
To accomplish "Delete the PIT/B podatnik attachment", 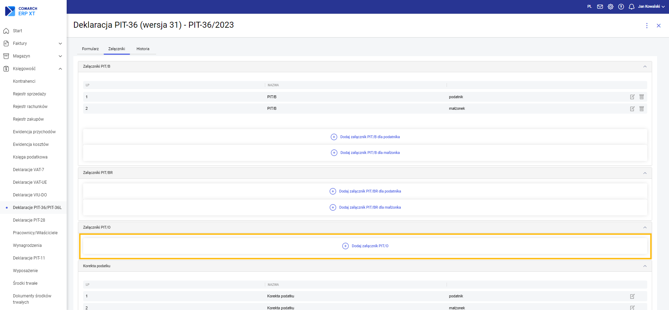I will [642, 97].
